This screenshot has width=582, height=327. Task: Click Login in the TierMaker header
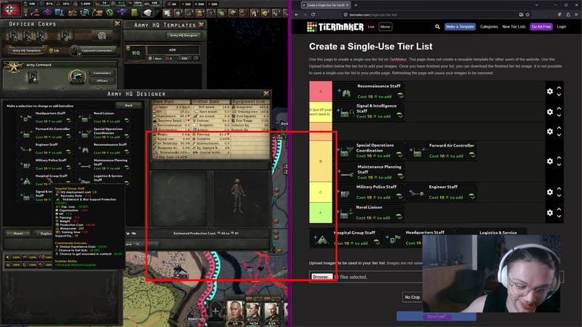[x=562, y=27]
